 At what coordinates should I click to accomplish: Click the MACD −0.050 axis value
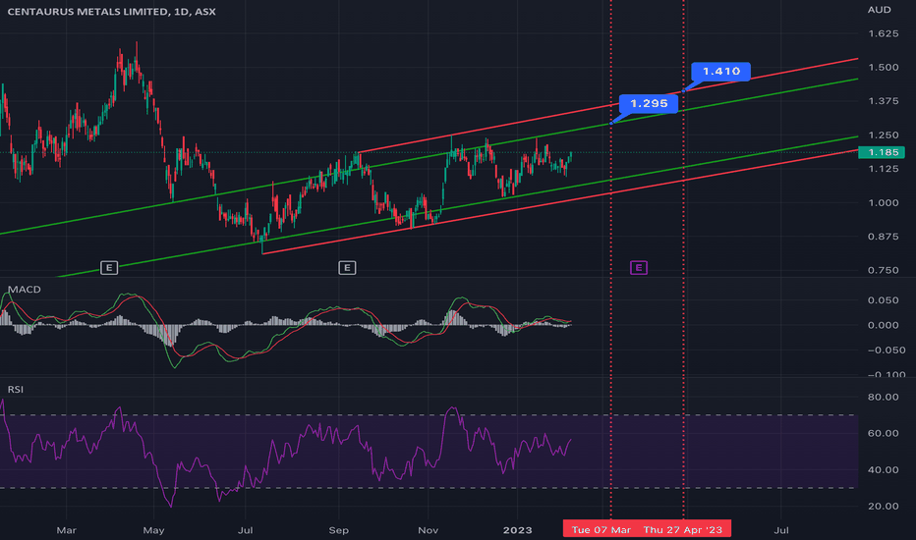pyautogui.click(x=887, y=351)
